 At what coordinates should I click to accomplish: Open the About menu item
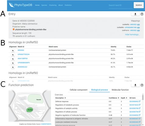point(61,5)
